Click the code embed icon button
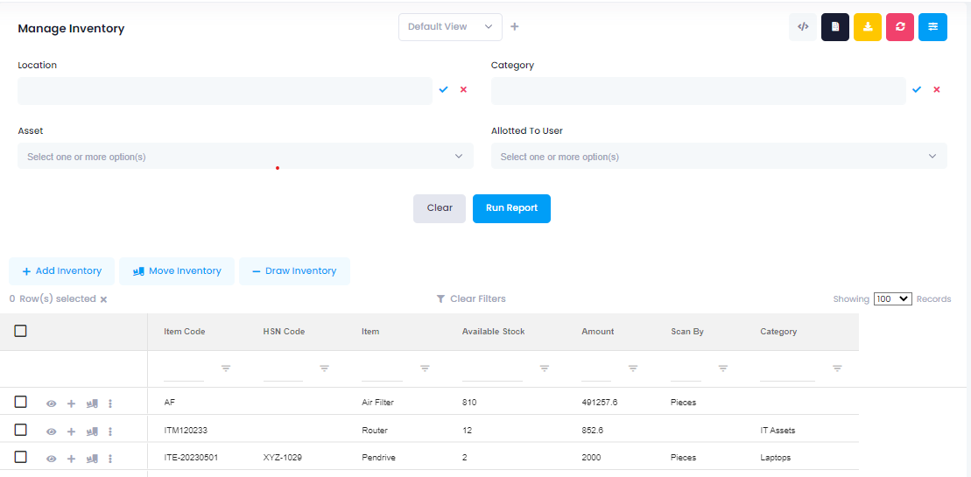The width and height of the screenshot is (971, 477). click(x=803, y=27)
